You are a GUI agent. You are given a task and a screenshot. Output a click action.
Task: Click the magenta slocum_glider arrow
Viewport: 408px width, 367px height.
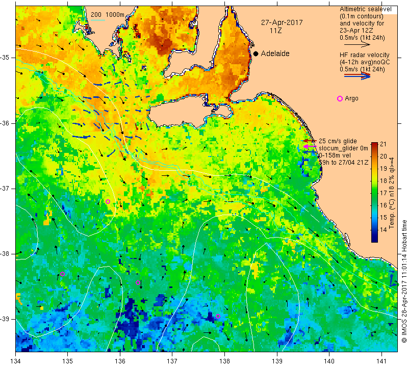tap(310, 147)
